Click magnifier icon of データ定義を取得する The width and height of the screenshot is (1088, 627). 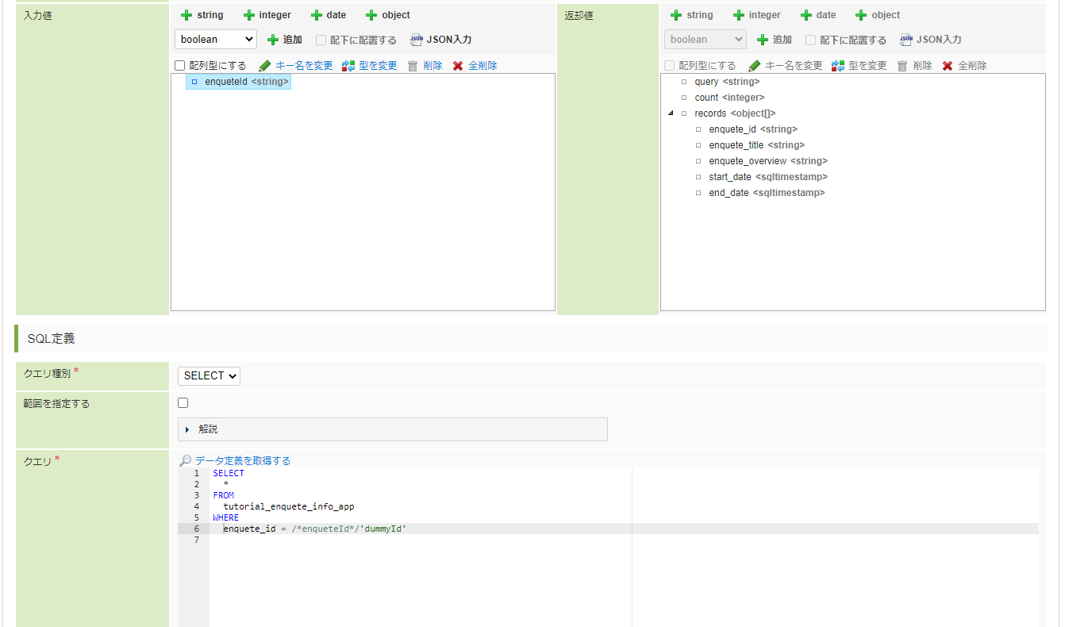185,460
